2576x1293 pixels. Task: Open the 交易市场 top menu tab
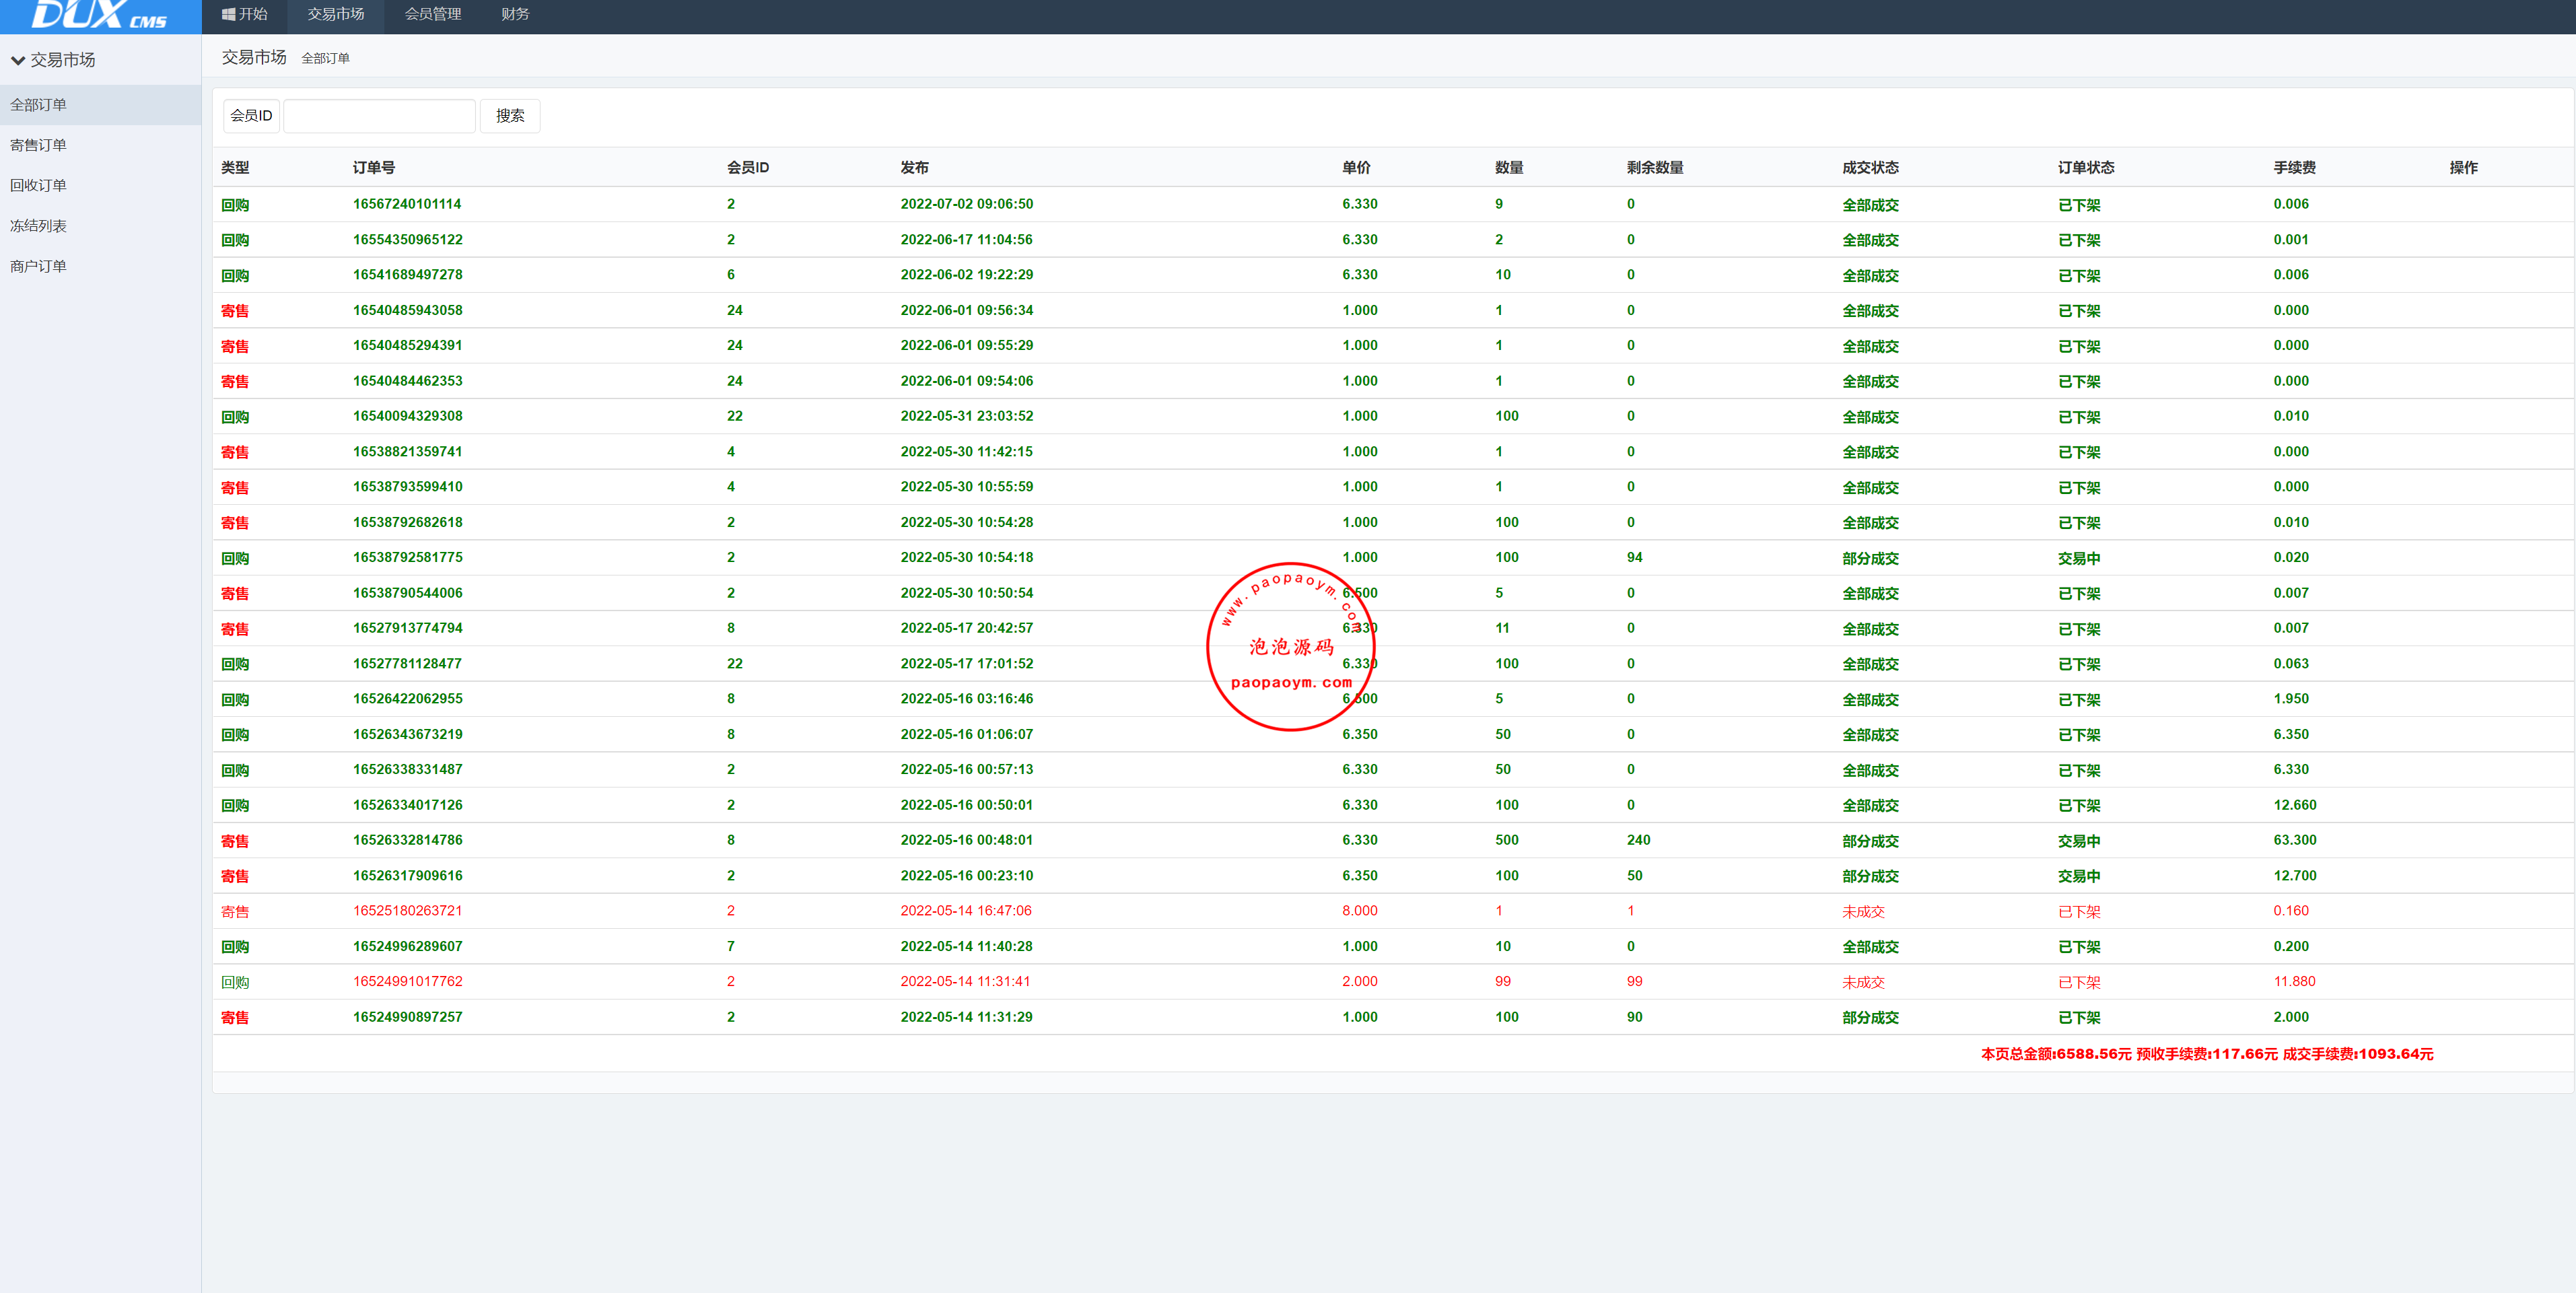coord(335,14)
